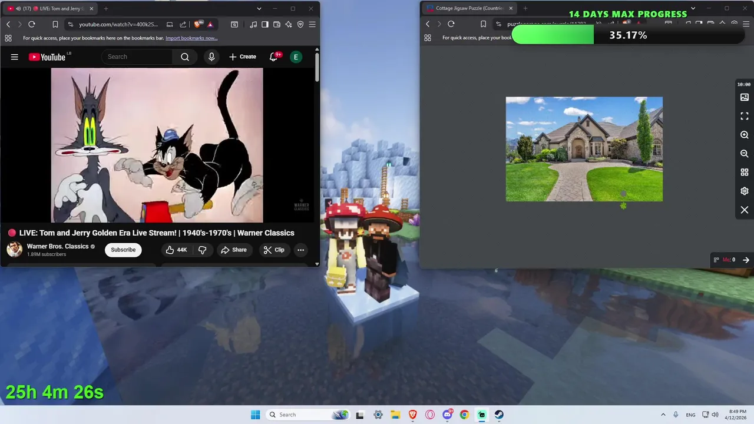Open apps grid icon on YouTube window bookmarks bar
The height and width of the screenshot is (424, 754).
click(8, 38)
